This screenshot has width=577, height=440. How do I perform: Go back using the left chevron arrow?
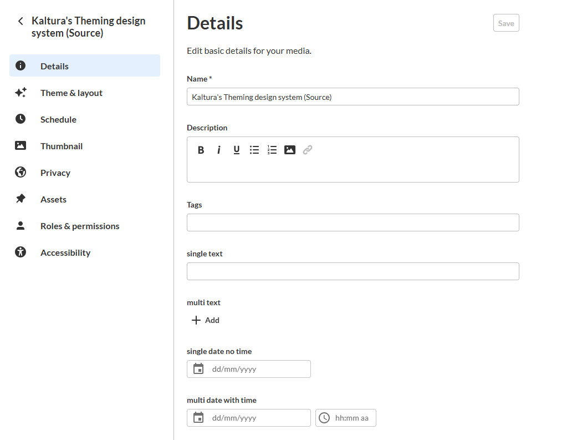click(21, 21)
